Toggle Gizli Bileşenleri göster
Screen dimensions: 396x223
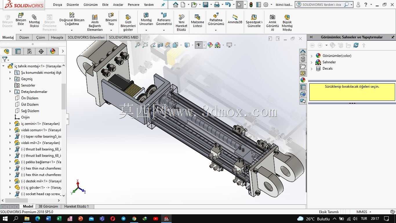point(128,23)
